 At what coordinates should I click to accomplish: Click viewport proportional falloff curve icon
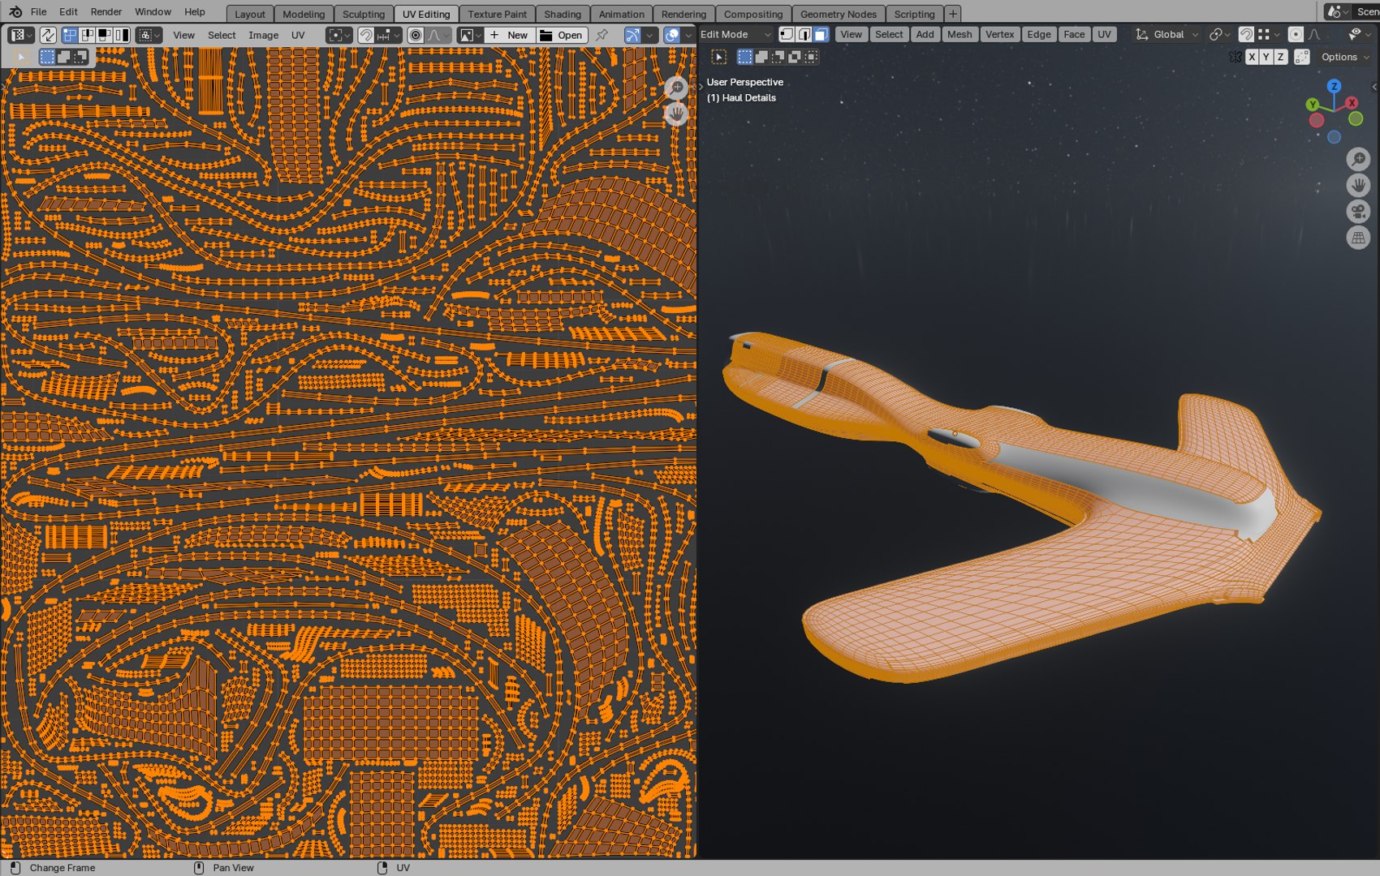coord(1314,34)
